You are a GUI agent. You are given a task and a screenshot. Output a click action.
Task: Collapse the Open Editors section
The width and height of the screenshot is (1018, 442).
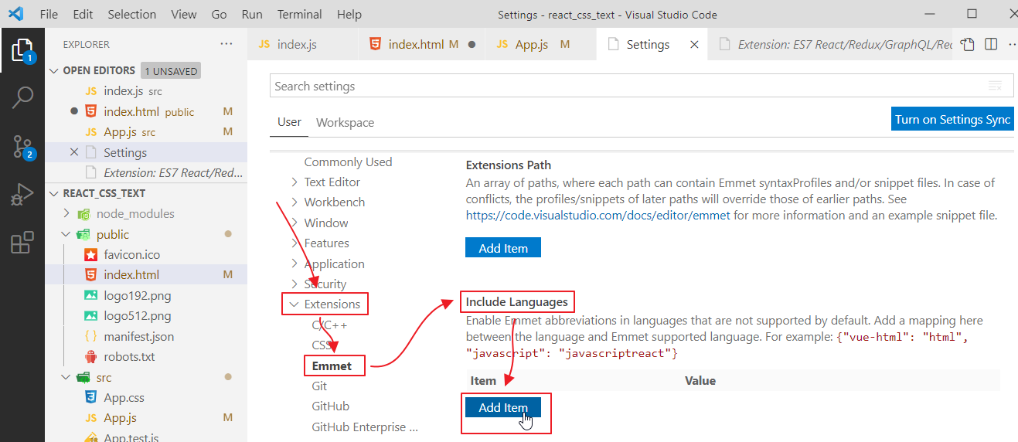pyautogui.click(x=53, y=70)
